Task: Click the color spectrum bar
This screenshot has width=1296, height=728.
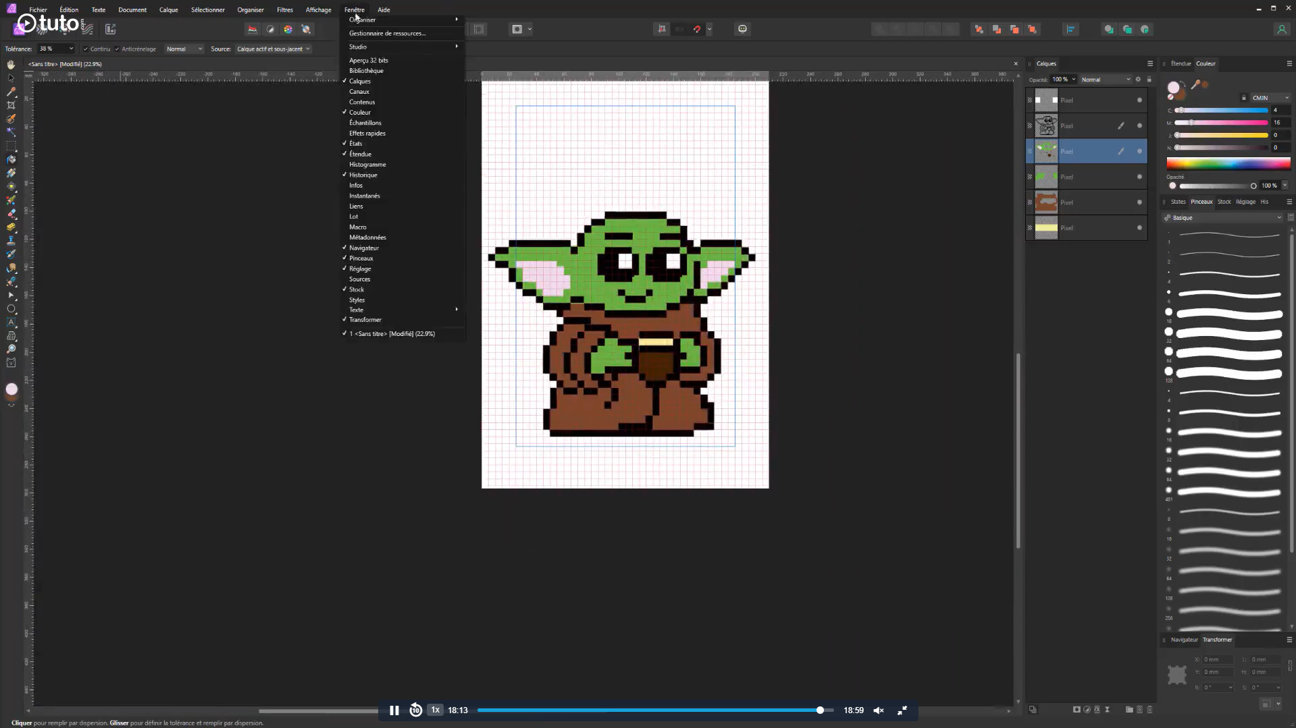Action: [x=1228, y=163]
